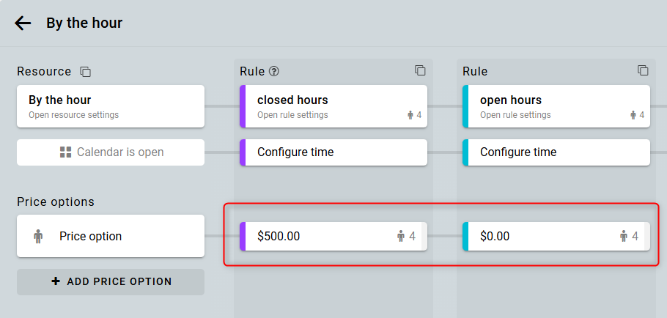Viewport: 667px width, 318px height.
Task: Click Calendar is open button
Action: pos(111,152)
